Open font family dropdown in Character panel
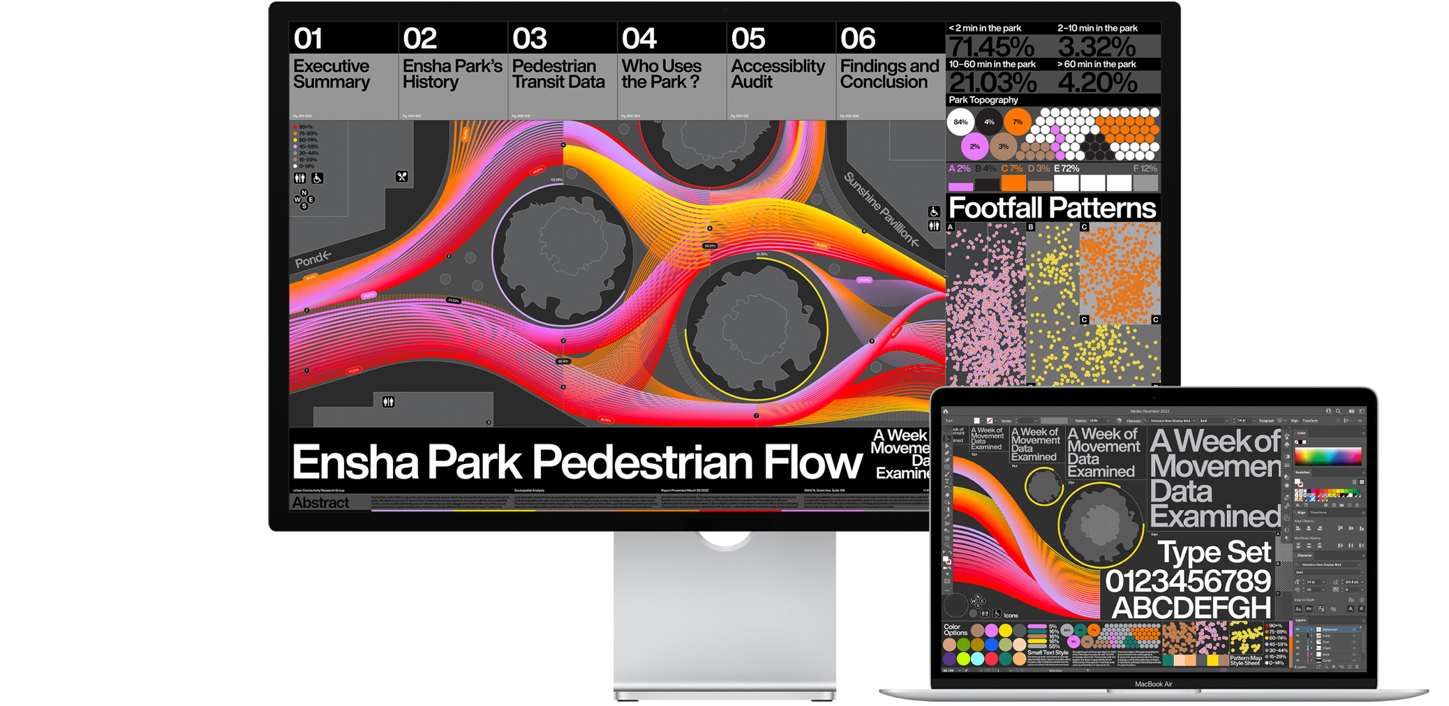Viewport: 1449px width, 706px height. coord(1360,564)
